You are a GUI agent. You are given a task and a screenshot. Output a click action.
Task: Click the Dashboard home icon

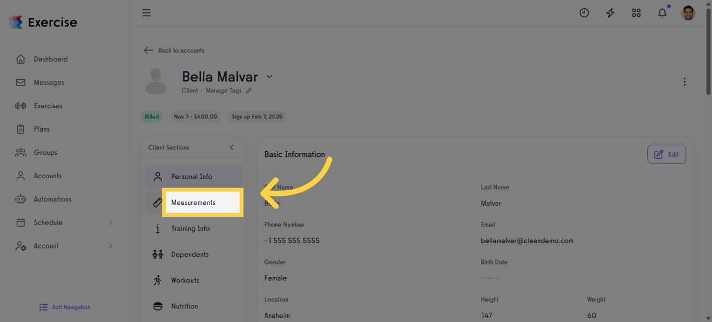point(20,59)
